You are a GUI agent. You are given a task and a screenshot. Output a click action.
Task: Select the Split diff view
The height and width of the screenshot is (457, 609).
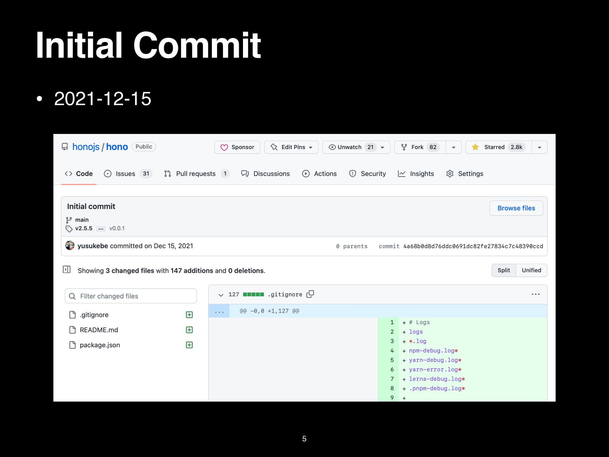pos(504,270)
